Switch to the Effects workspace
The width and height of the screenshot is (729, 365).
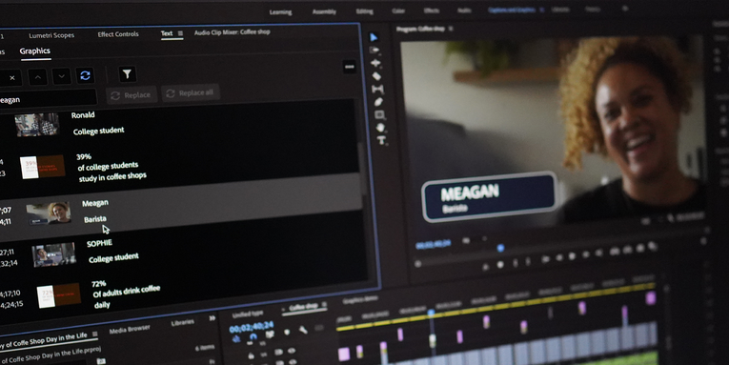(x=432, y=10)
